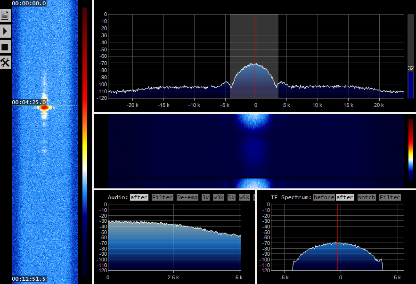Viewport: 416px width, 284px height.
Task: Switch IF Spectrum to 'before'
Action: click(324, 197)
